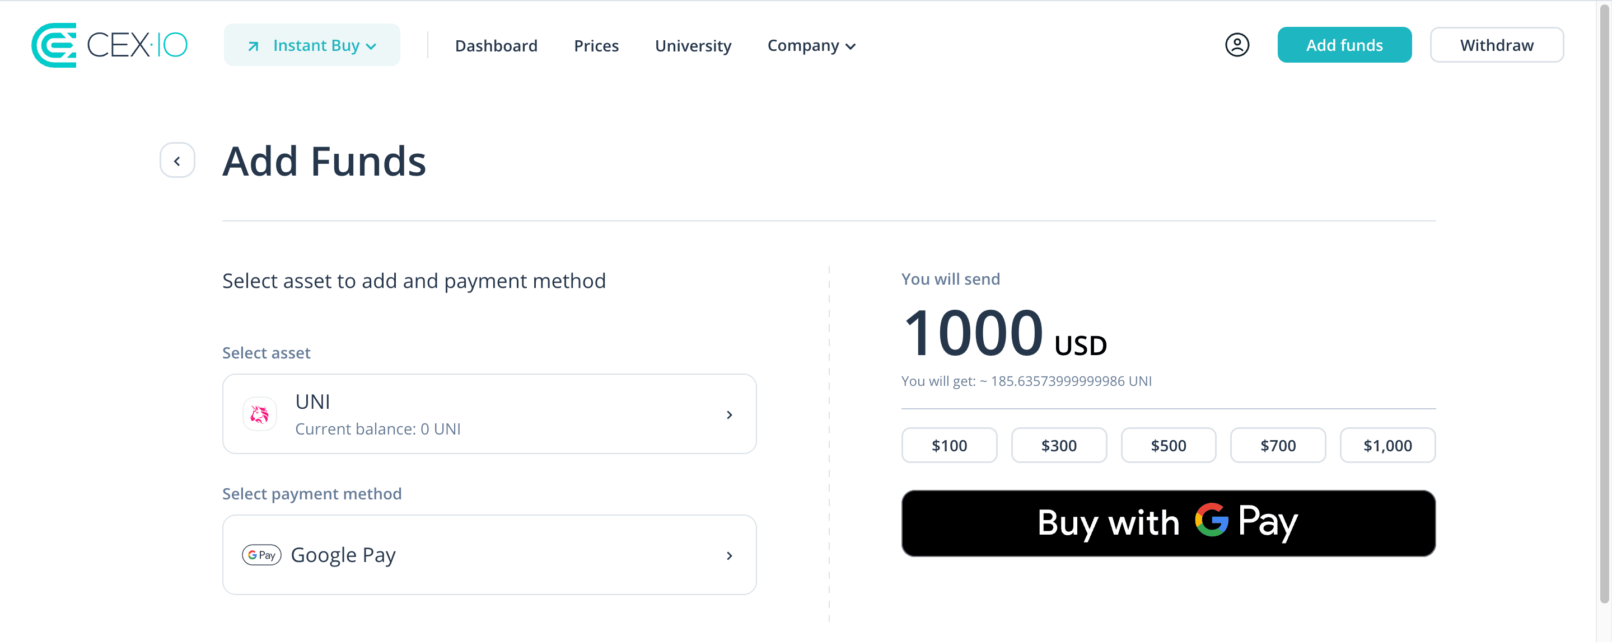
Task: Open the UNI asset selector chevron
Action: pos(730,415)
